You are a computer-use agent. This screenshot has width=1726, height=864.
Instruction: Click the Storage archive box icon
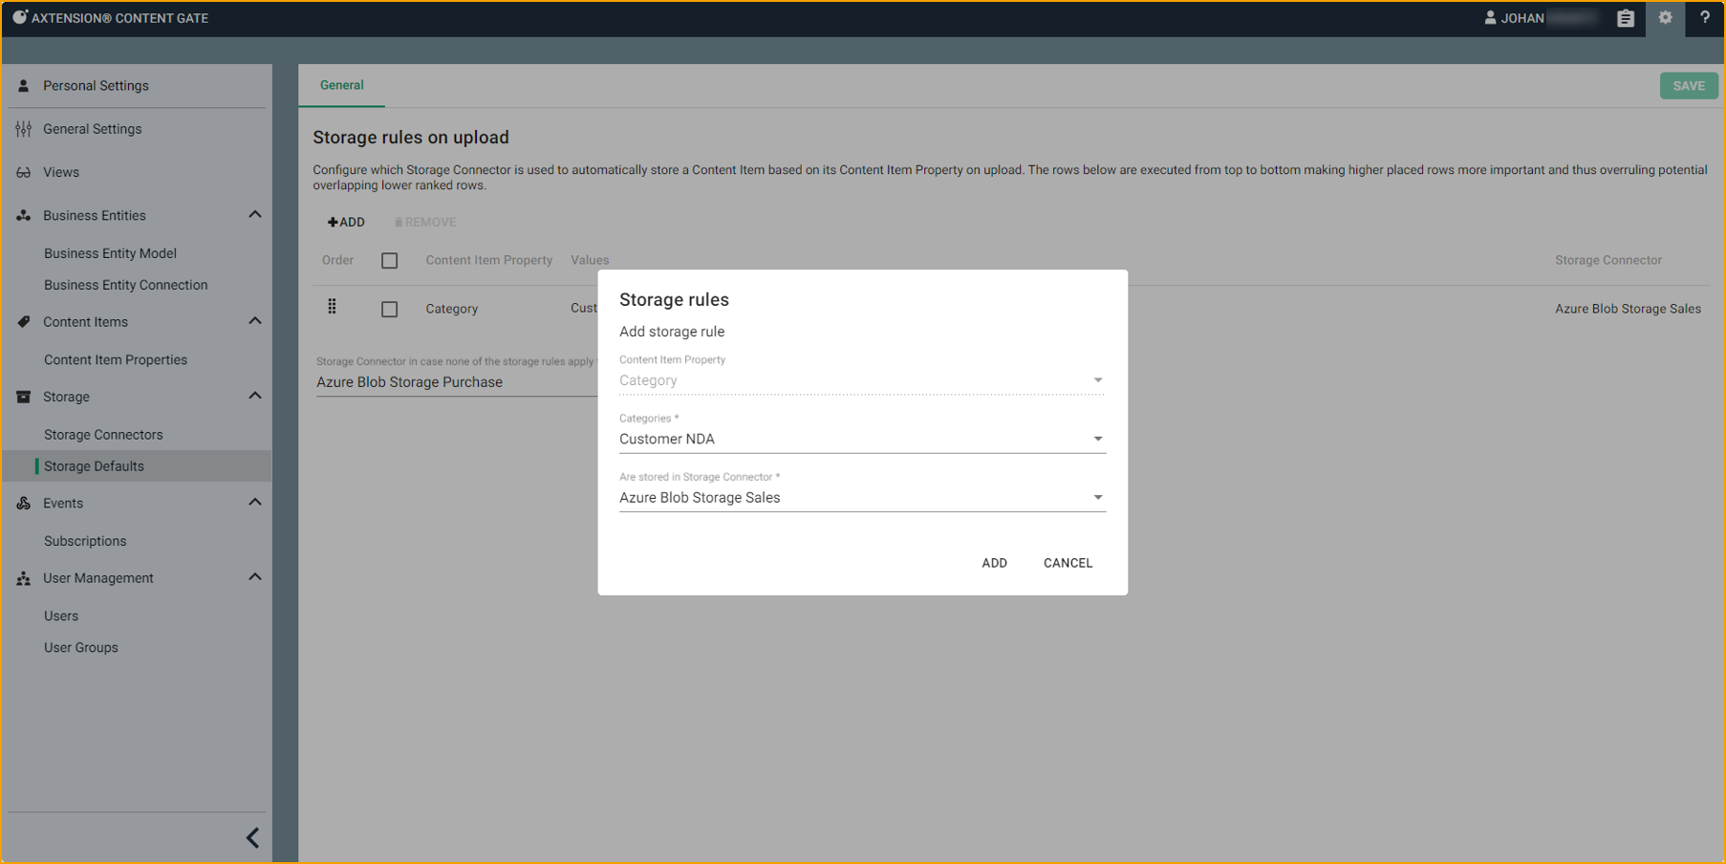point(24,397)
